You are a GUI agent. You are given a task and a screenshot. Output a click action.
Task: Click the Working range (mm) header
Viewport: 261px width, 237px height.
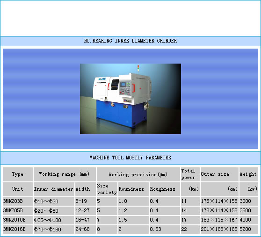point(65,174)
